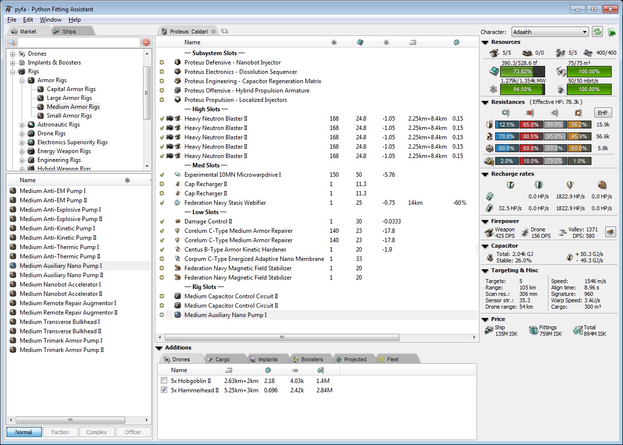This screenshot has height=445, width=623.
Task: Click the Damage Control II module icon
Action: click(178, 222)
